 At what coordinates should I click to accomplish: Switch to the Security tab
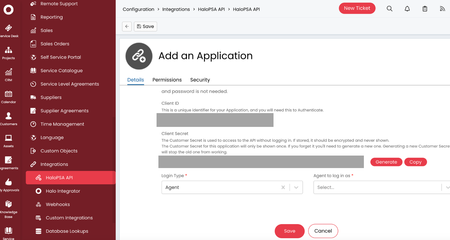[x=200, y=80]
